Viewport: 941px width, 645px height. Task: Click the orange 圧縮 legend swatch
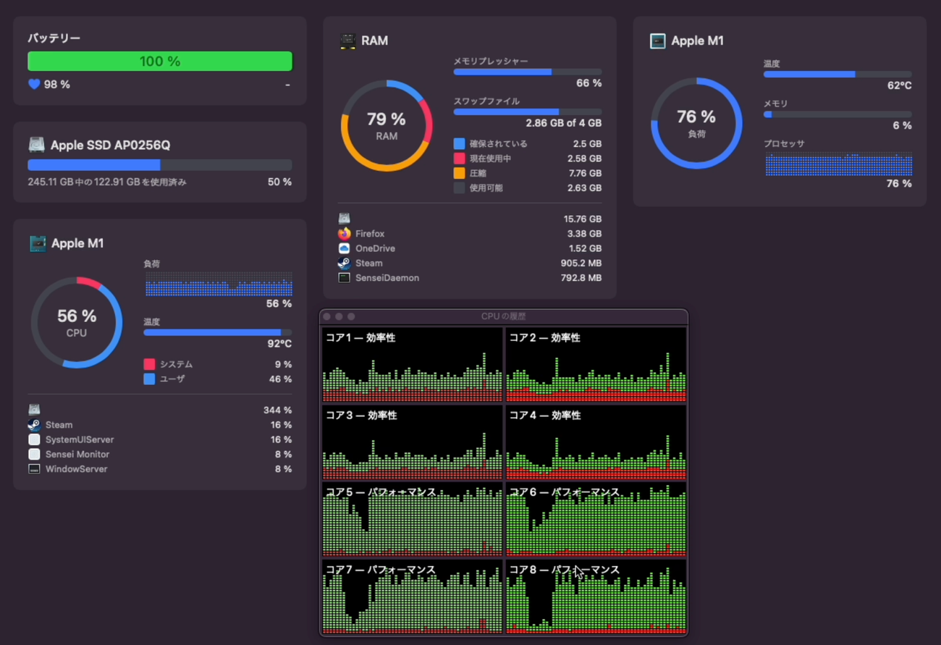pos(459,173)
